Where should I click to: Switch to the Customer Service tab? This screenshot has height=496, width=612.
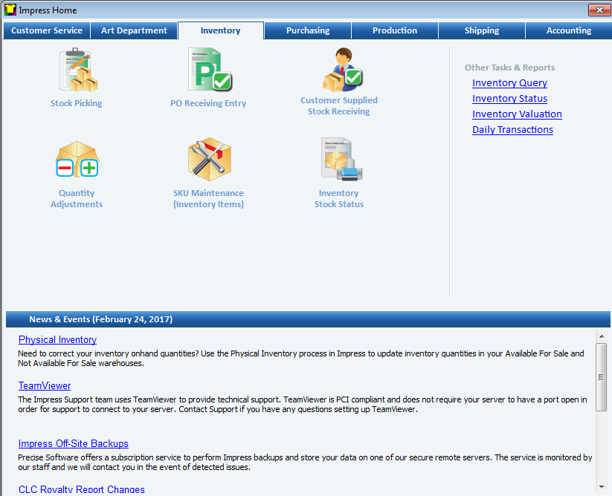click(46, 30)
